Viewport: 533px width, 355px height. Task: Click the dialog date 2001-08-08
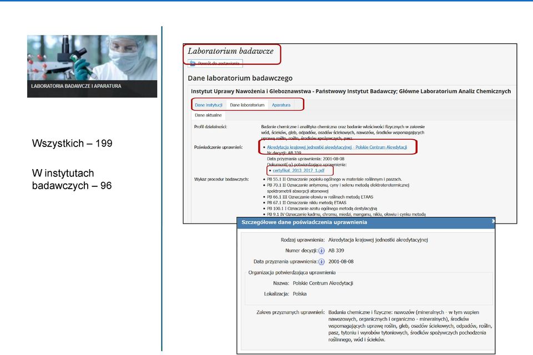(341, 262)
